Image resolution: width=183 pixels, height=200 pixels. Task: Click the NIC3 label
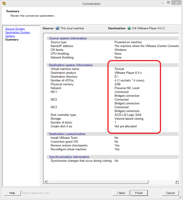pyautogui.click(x=54, y=107)
